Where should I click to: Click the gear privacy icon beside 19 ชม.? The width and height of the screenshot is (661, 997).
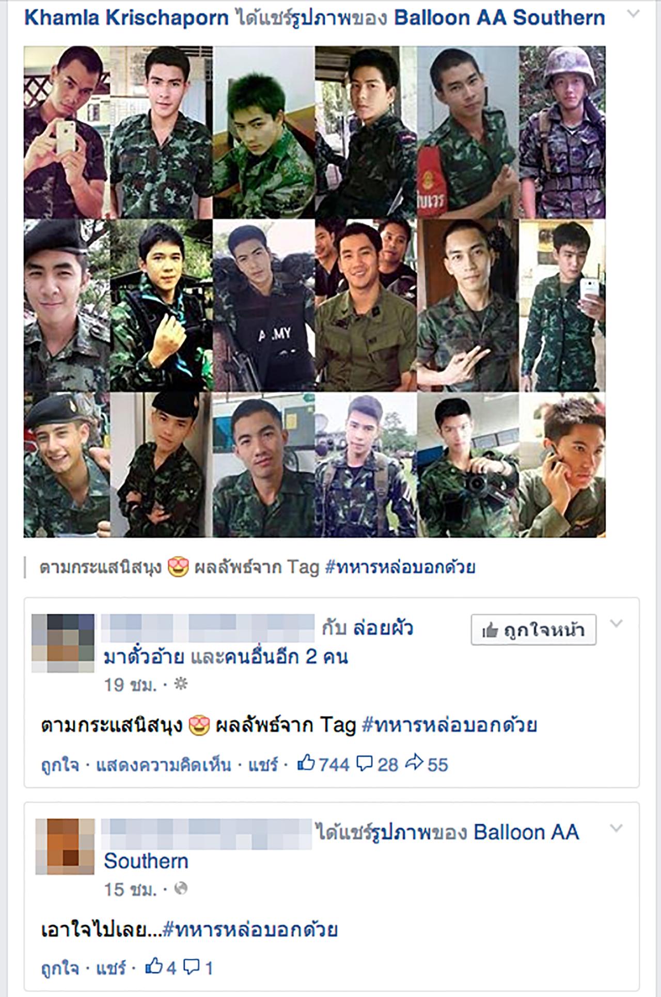tap(181, 684)
